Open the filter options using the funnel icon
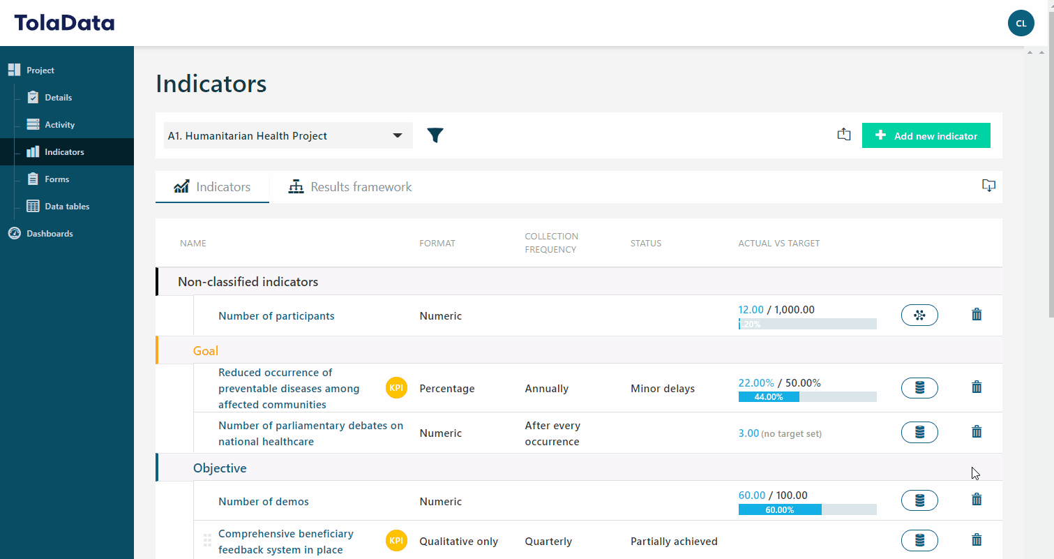Screen dimensions: 1054x559 [x=435, y=135]
